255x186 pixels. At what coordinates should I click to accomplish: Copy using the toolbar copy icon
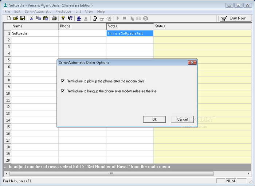coord(38,18)
